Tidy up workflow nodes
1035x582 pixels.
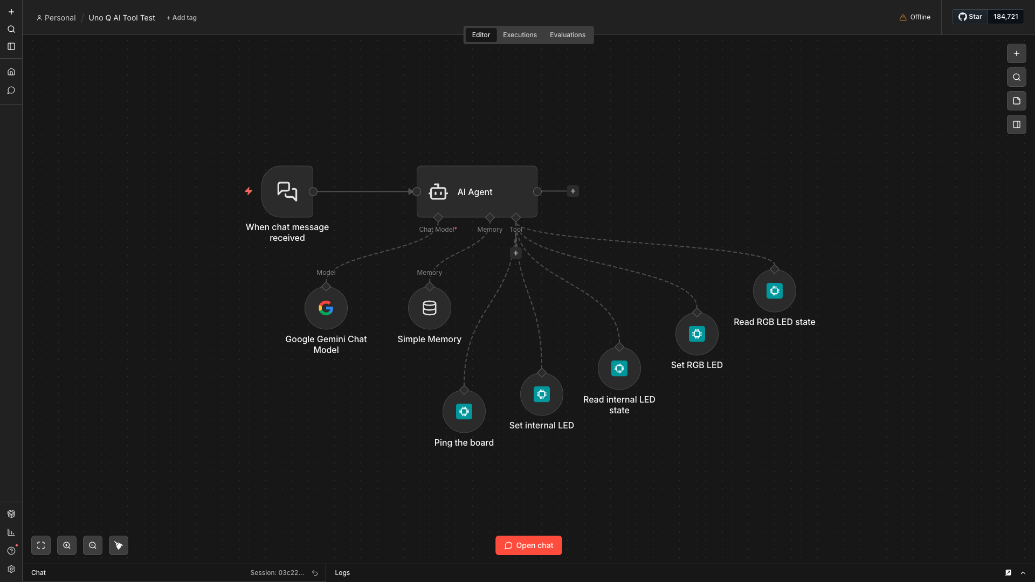(x=119, y=545)
